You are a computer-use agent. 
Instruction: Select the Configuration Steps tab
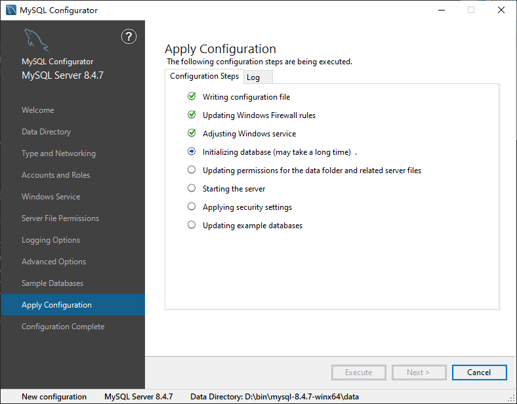click(x=204, y=76)
